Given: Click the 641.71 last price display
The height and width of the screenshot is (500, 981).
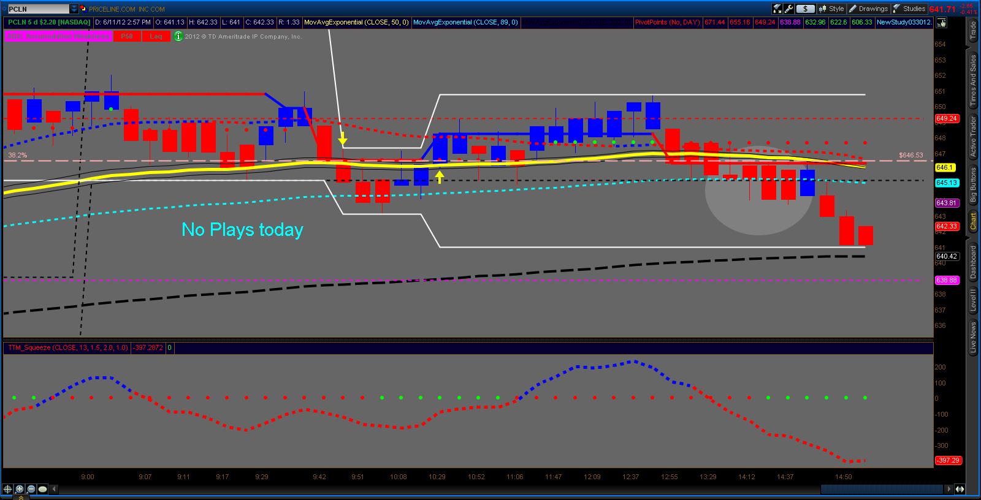Looking at the screenshot, I should [x=942, y=9].
